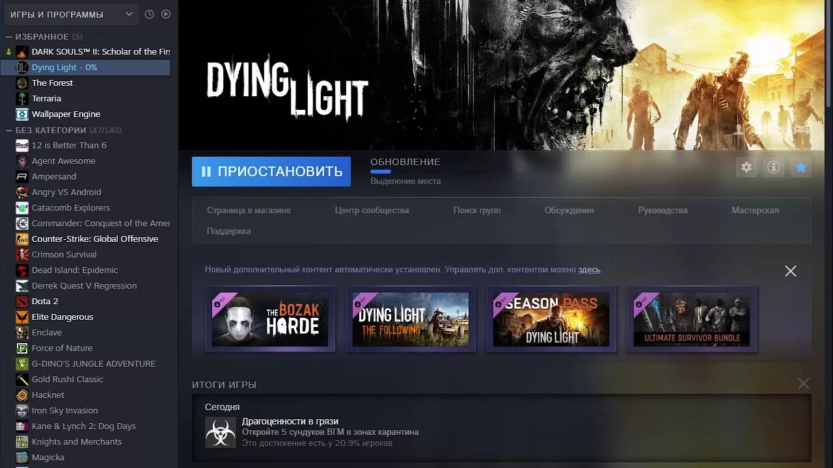Click the 12 is Better Than 6 icon

pyautogui.click(x=22, y=145)
